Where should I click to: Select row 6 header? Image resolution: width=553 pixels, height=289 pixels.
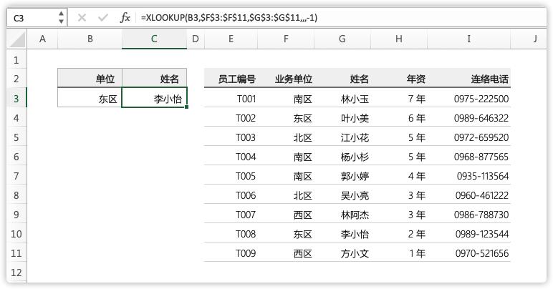pyautogui.click(x=16, y=156)
